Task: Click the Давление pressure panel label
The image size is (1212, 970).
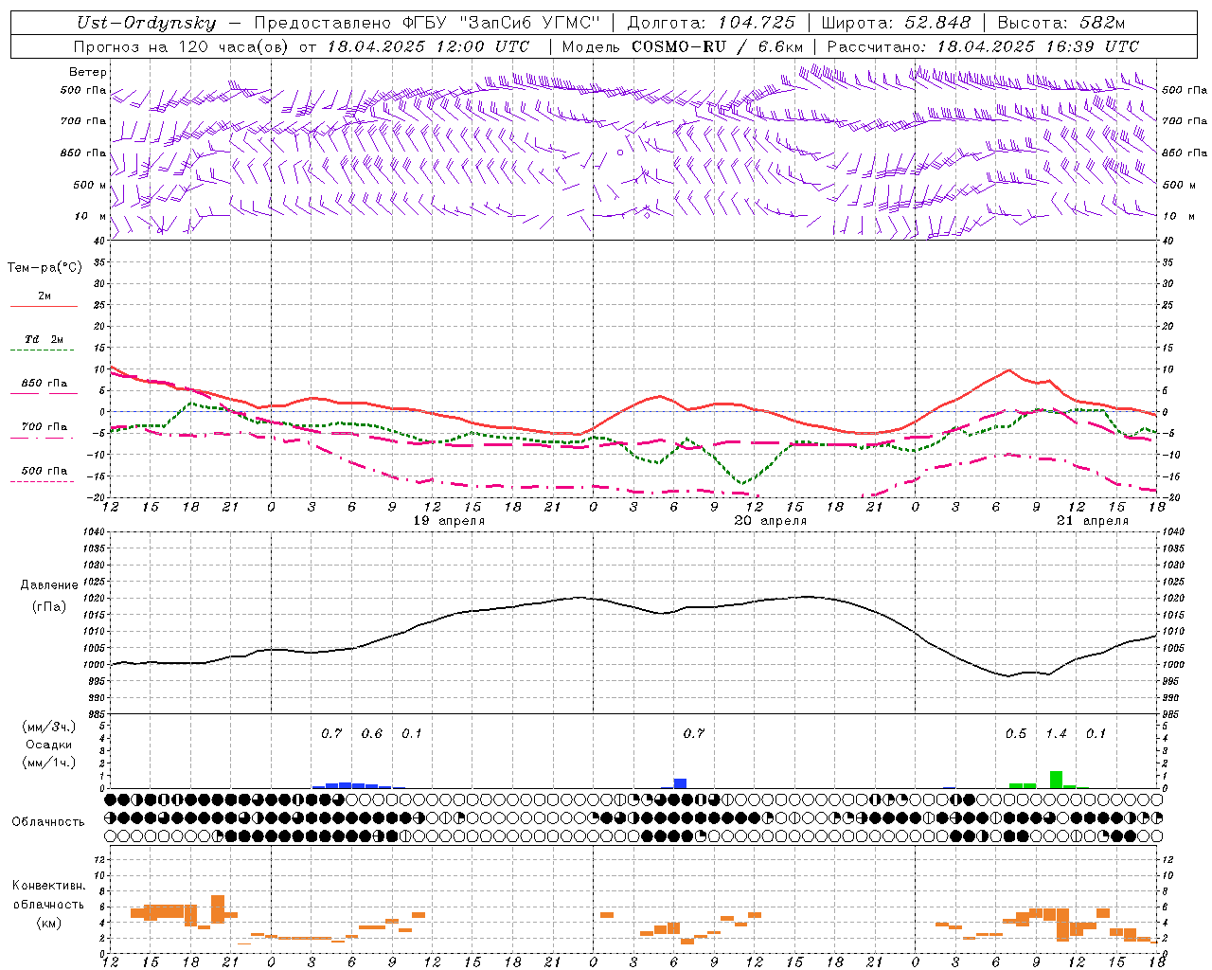Action: pyautogui.click(x=49, y=585)
